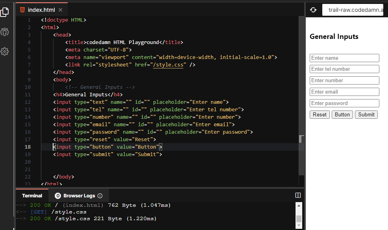Close the index.html editor tab
Image resolution: width=388 pixels, height=230 pixels.
point(60,10)
